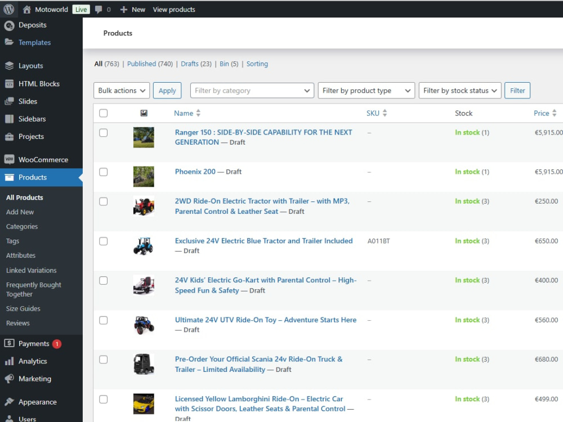The image size is (563, 422).
Task: Open the WordPress logo menu
Action: 8,10
